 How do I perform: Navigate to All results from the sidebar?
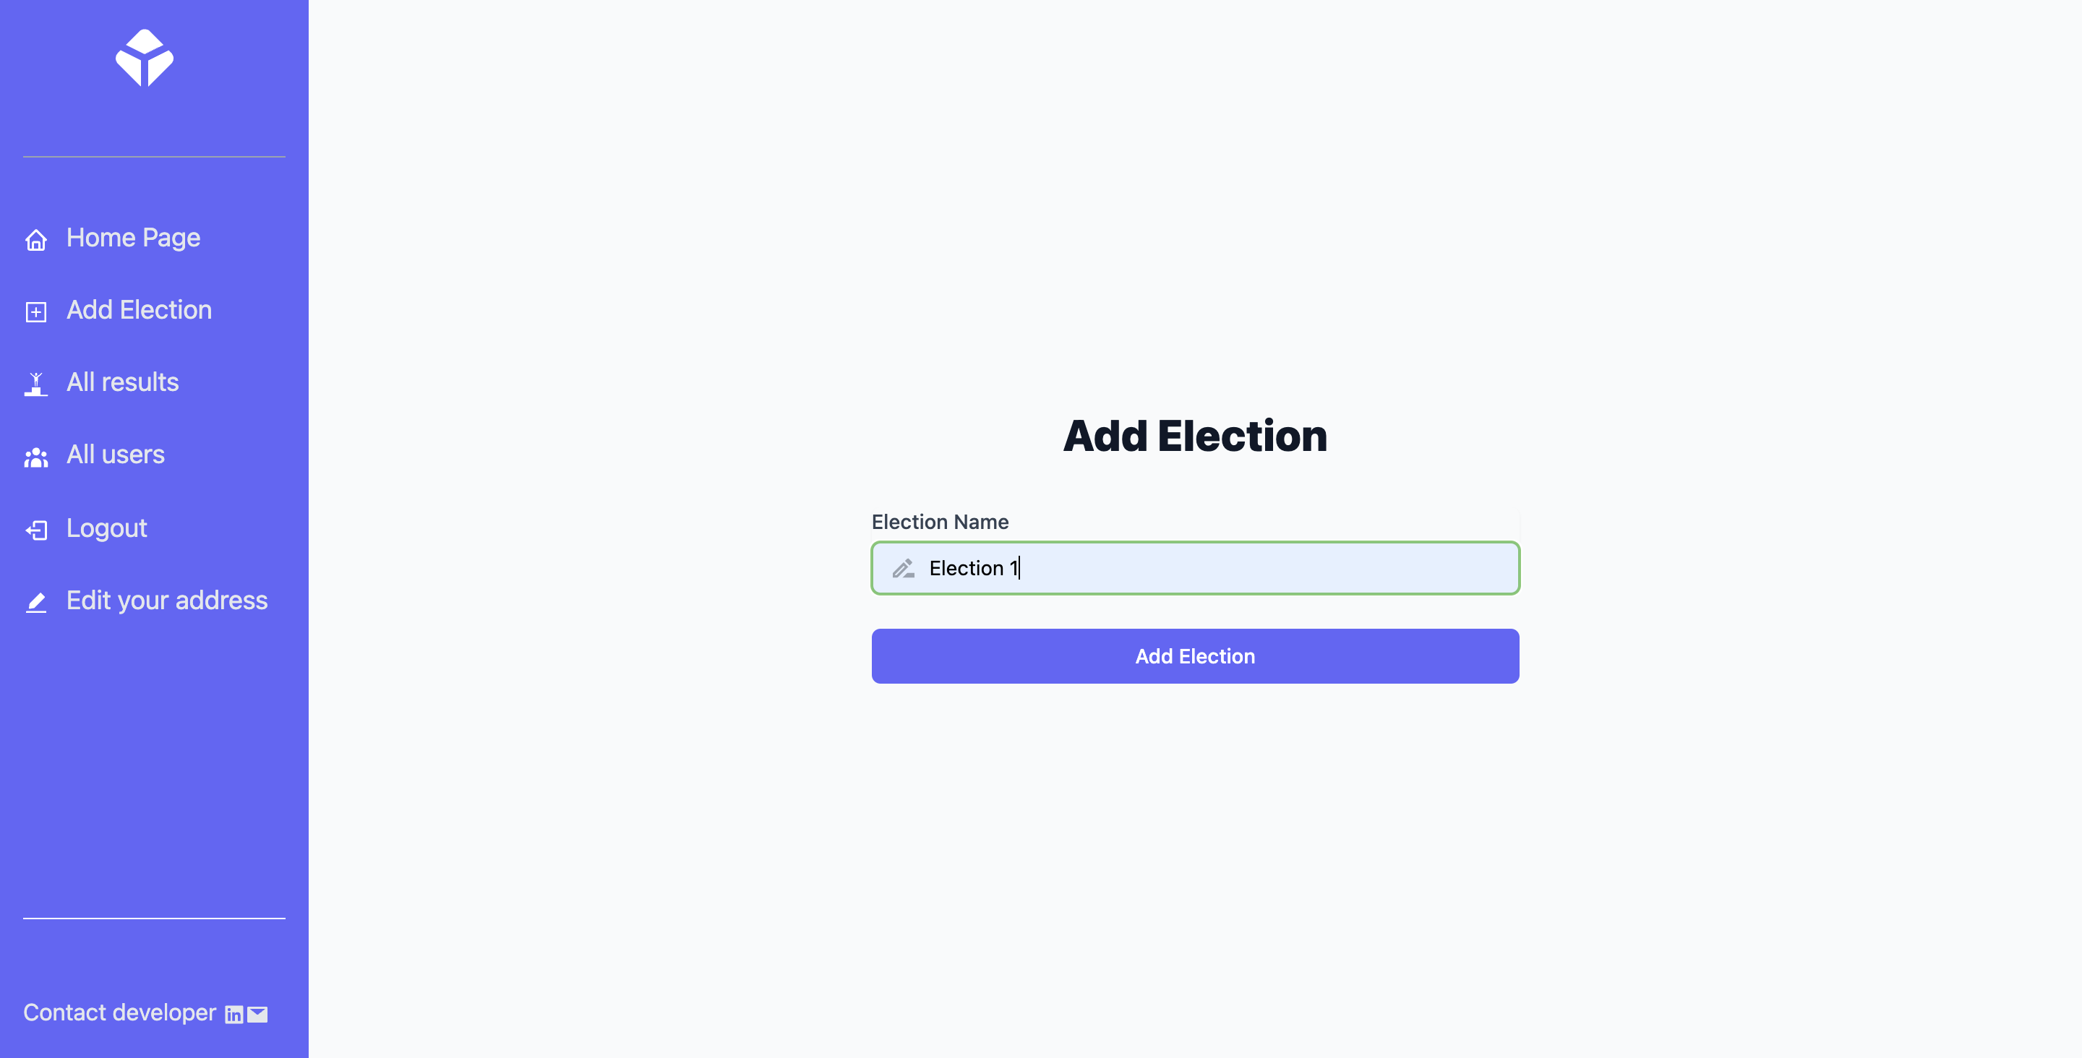[x=122, y=382]
